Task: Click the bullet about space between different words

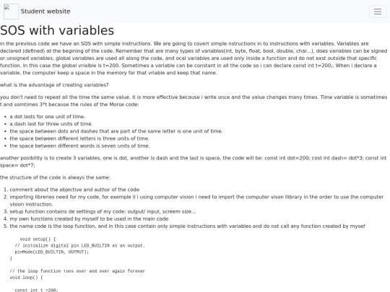Action: 79,146
